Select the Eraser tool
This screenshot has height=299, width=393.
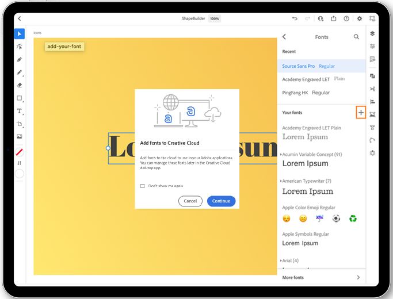pyautogui.click(x=20, y=85)
